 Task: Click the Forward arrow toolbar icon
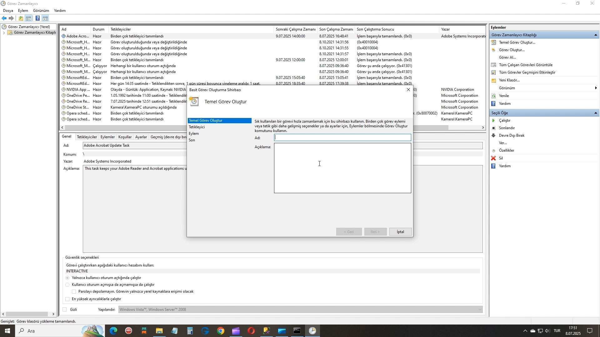[11, 18]
